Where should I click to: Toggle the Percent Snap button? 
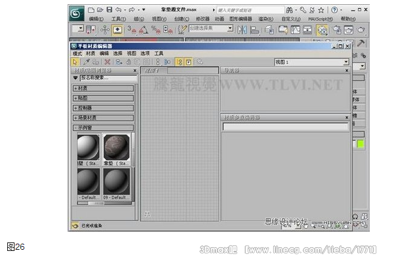point(156,30)
